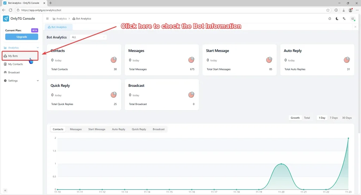Click the Start Message pie chart icon
This screenshot has height=195, width=361.
[269, 60]
